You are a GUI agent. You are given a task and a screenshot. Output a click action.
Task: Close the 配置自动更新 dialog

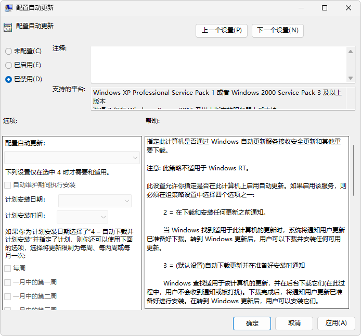click(349, 8)
